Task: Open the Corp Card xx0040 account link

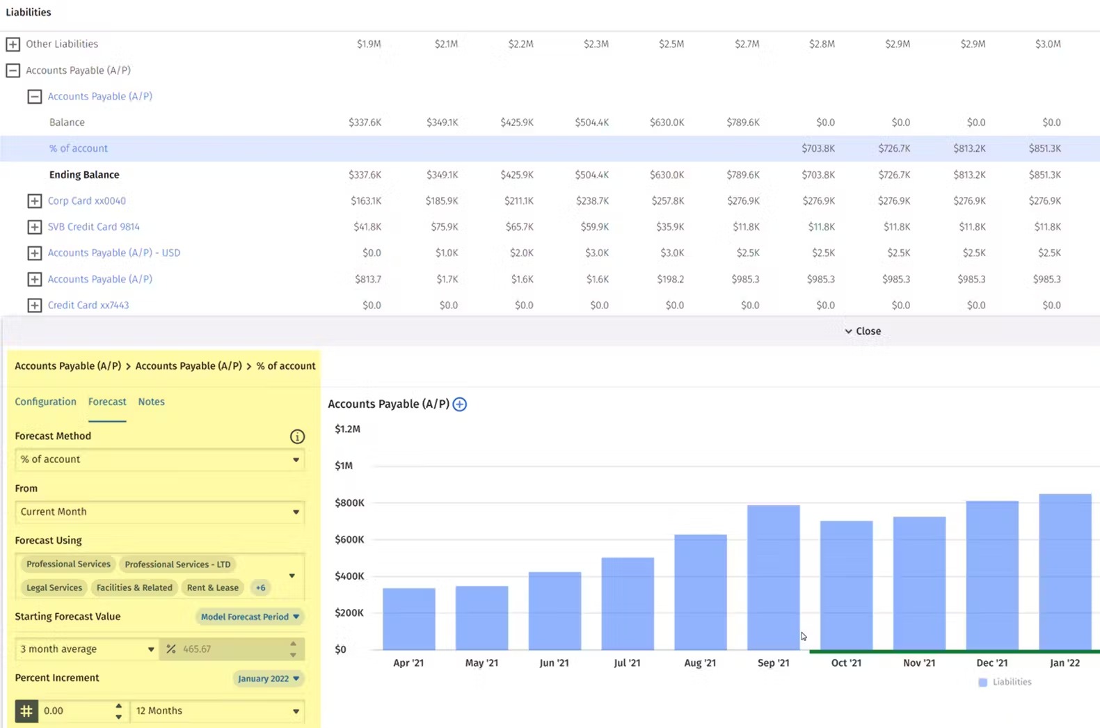Action: 87,201
